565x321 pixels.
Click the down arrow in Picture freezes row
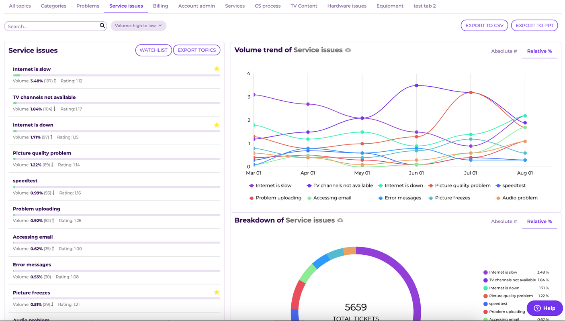click(52, 304)
